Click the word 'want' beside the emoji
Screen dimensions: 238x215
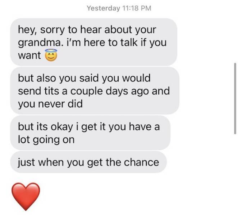(x=29, y=56)
